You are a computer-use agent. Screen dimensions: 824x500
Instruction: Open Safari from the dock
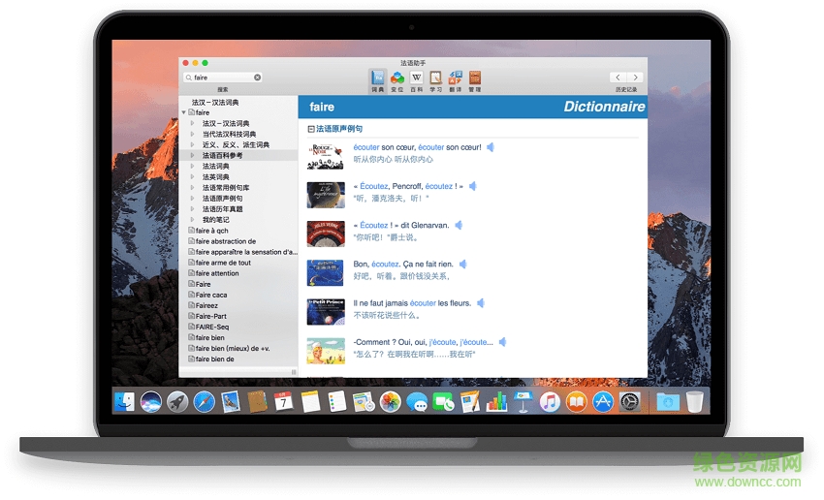pos(204,401)
